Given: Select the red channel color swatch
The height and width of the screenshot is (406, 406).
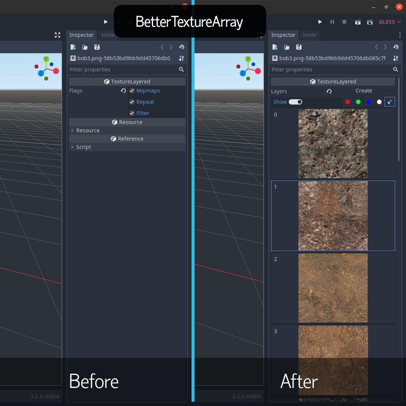Looking at the screenshot, I should [x=348, y=102].
